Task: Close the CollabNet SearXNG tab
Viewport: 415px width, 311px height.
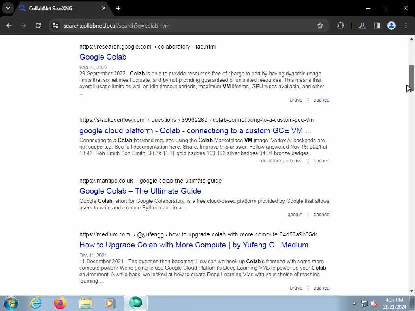Action: click(x=104, y=8)
